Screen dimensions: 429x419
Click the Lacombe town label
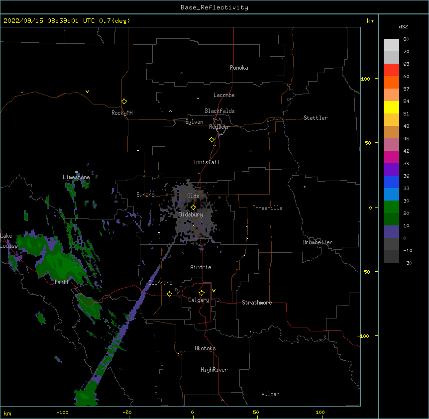224,95
